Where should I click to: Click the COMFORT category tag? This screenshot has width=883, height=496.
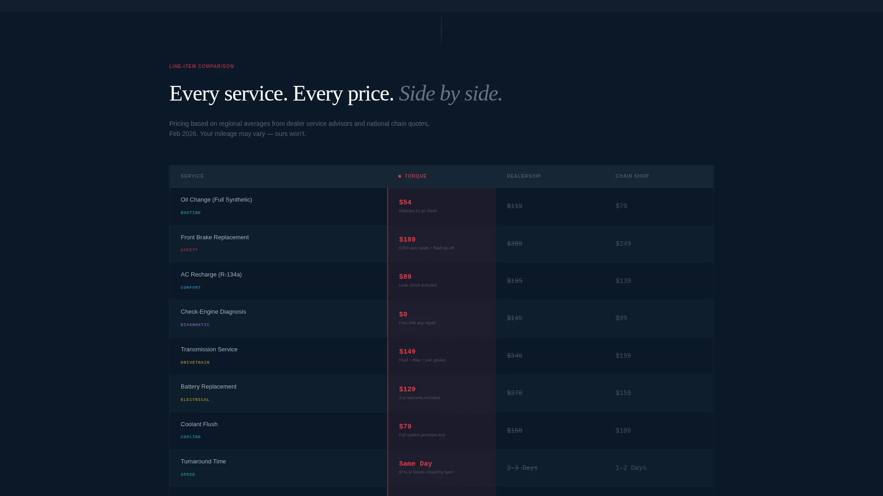point(191,288)
